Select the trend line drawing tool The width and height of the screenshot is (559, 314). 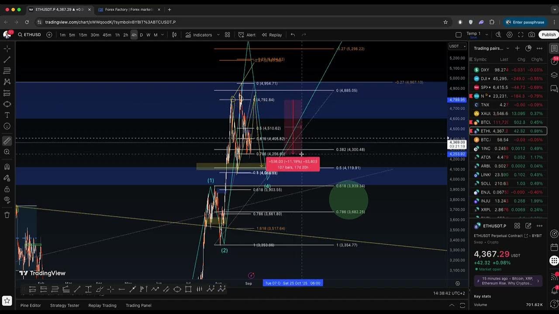7,59
